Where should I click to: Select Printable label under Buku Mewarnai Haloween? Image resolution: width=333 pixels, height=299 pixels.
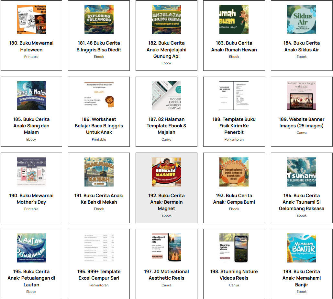tap(31, 57)
